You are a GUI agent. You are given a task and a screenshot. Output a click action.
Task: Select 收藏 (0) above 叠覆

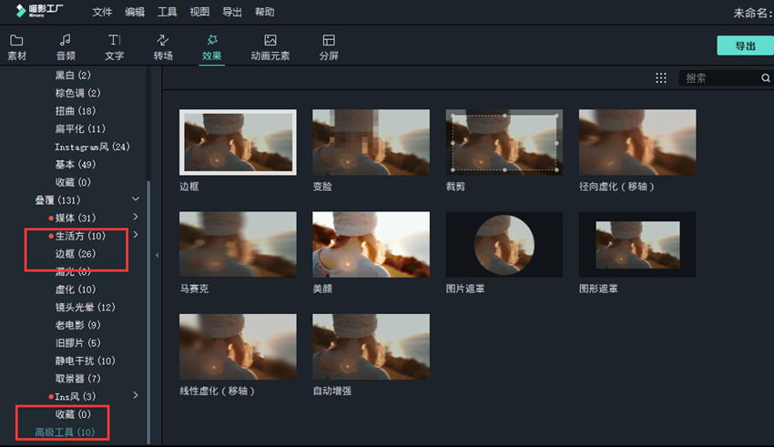coord(73,182)
